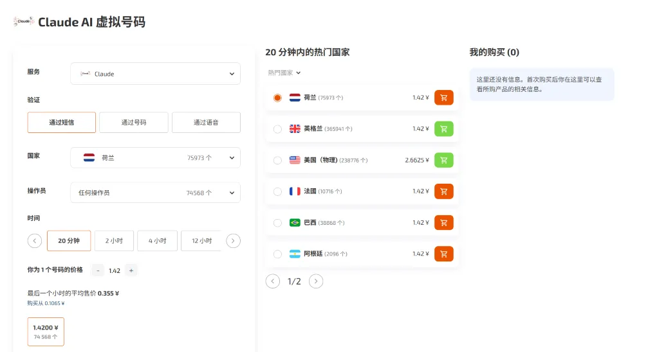Choose verification 通过语音
The height and width of the screenshot is (352, 659).
pos(206,123)
